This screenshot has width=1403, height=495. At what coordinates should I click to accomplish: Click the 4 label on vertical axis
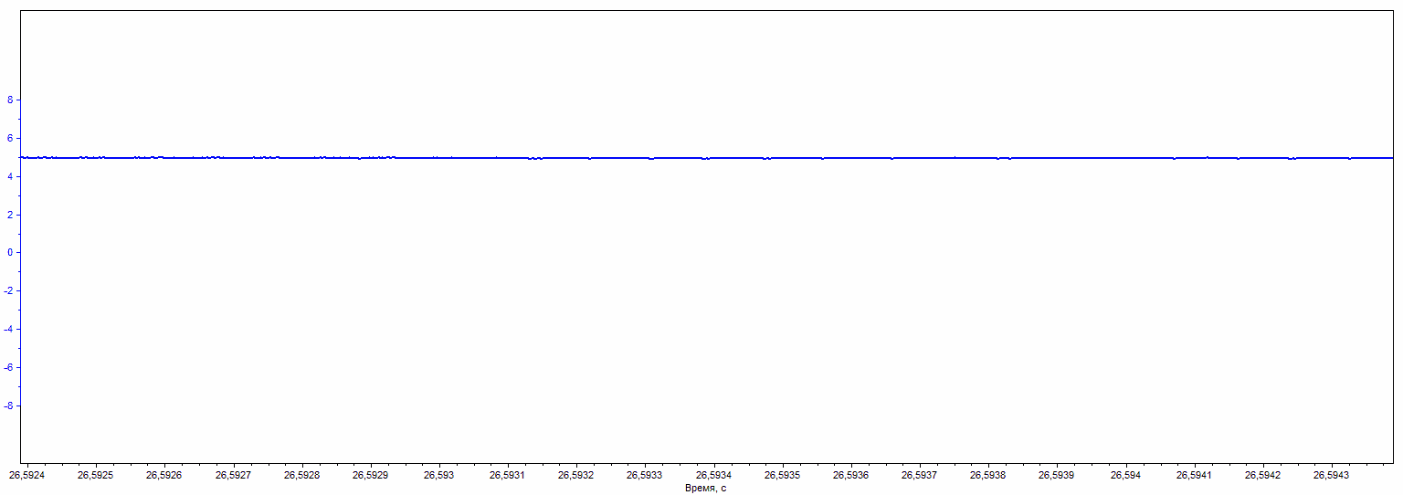[x=11, y=177]
